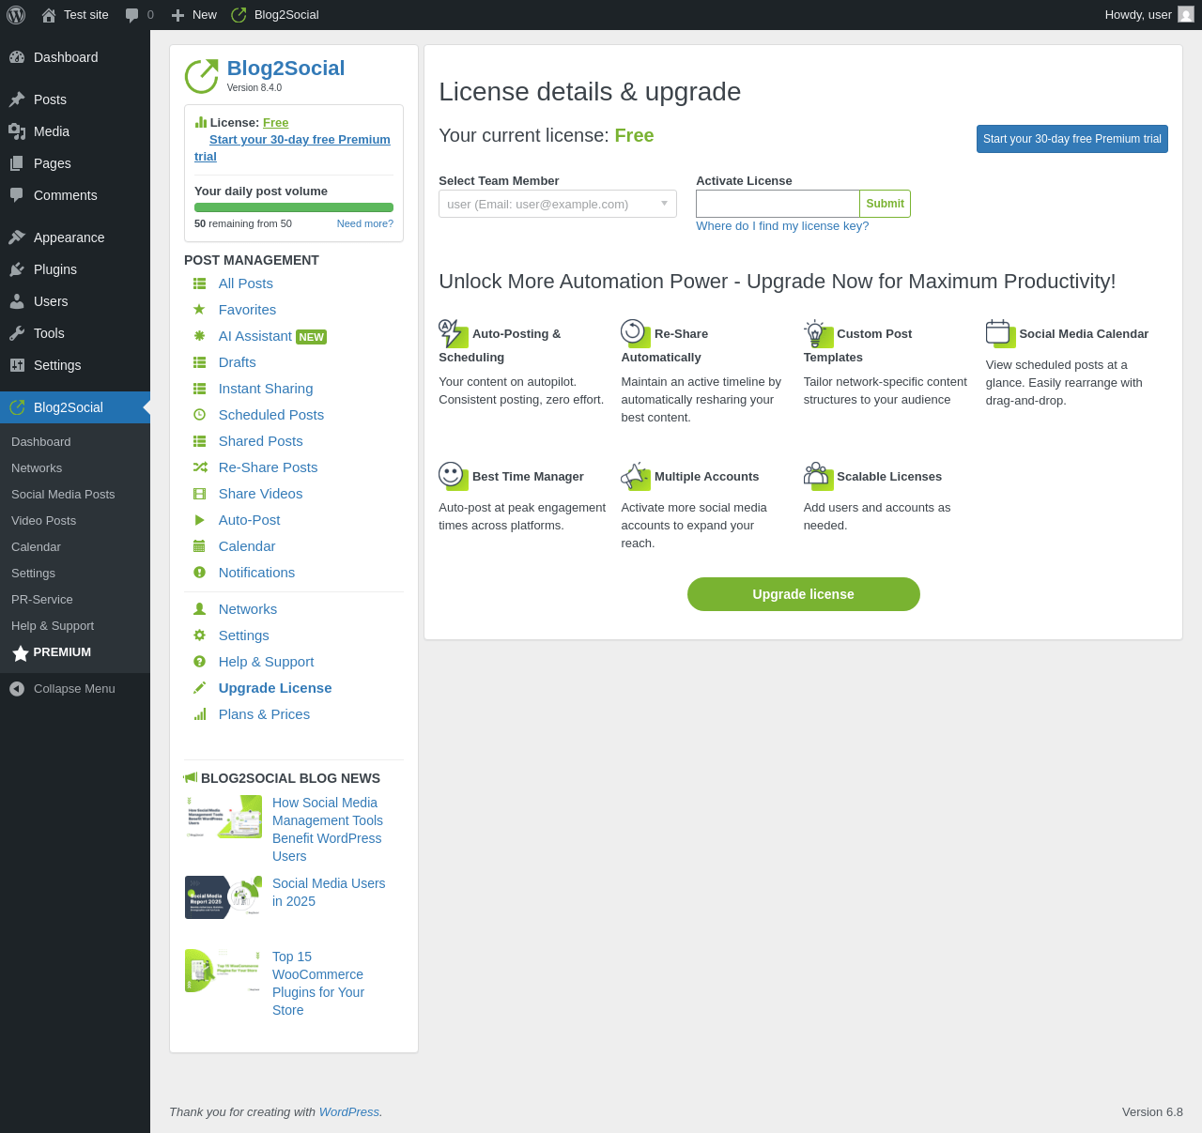Click the Auto-Posting & Scheduling feature icon
The width and height of the screenshot is (1202, 1133).
pyautogui.click(x=454, y=333)
